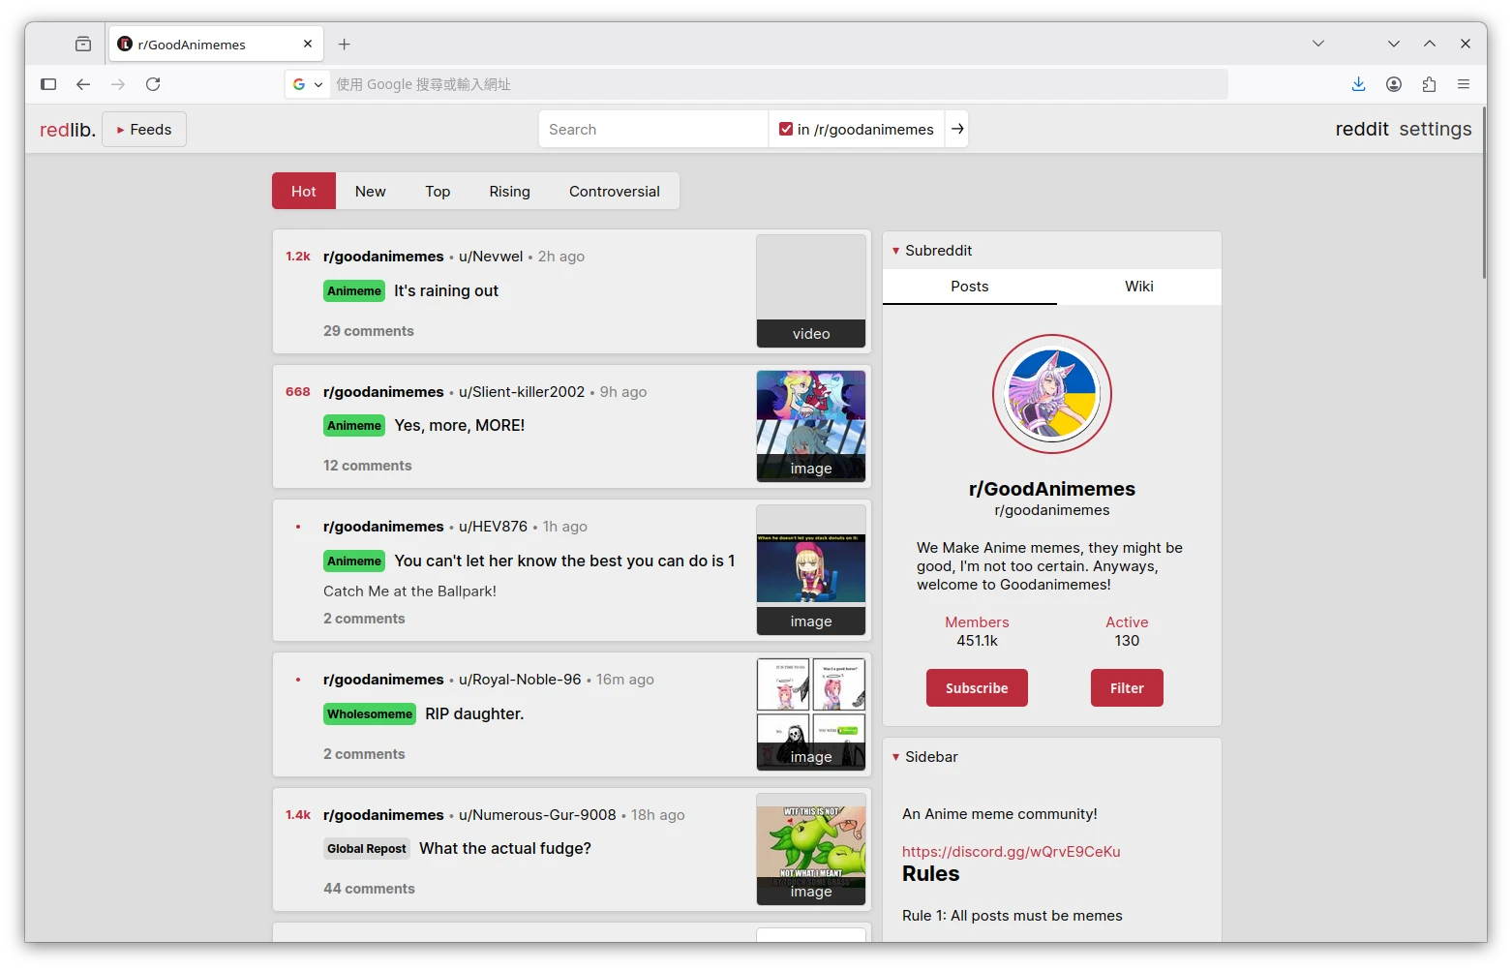Select the Hot sort tab

(x=304, y=191)
